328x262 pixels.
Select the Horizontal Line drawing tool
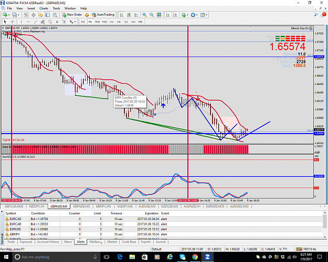(28, 21)
